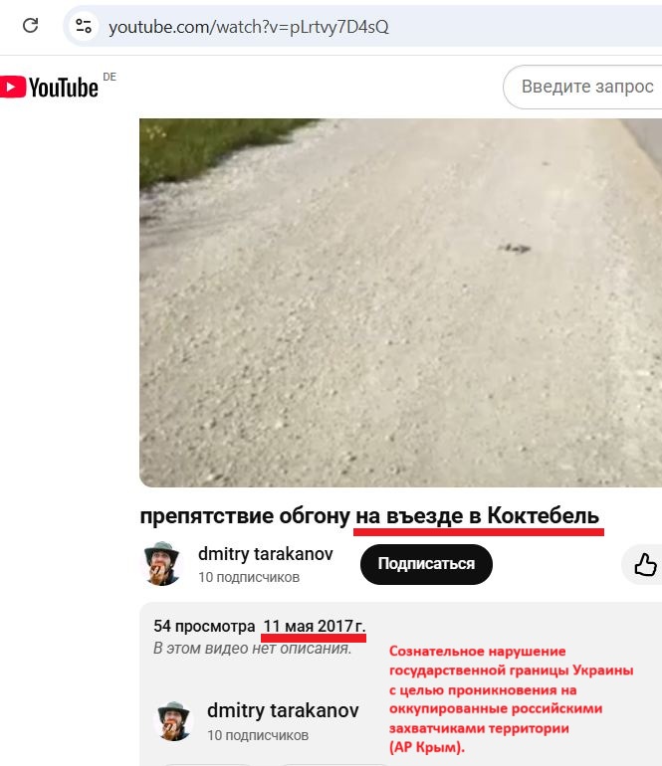Viewport: 662px width, 766px height.
Task: Open channel avatar beside the Подписаться button
Action: pyautogui.click(x=162, y=564)
